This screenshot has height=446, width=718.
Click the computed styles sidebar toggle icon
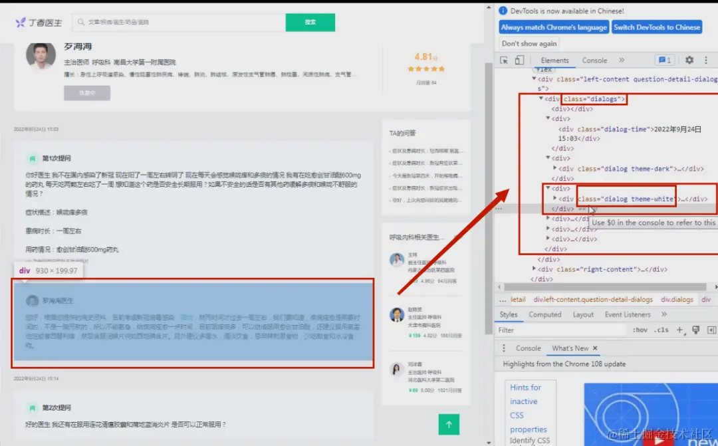(711, 330)
